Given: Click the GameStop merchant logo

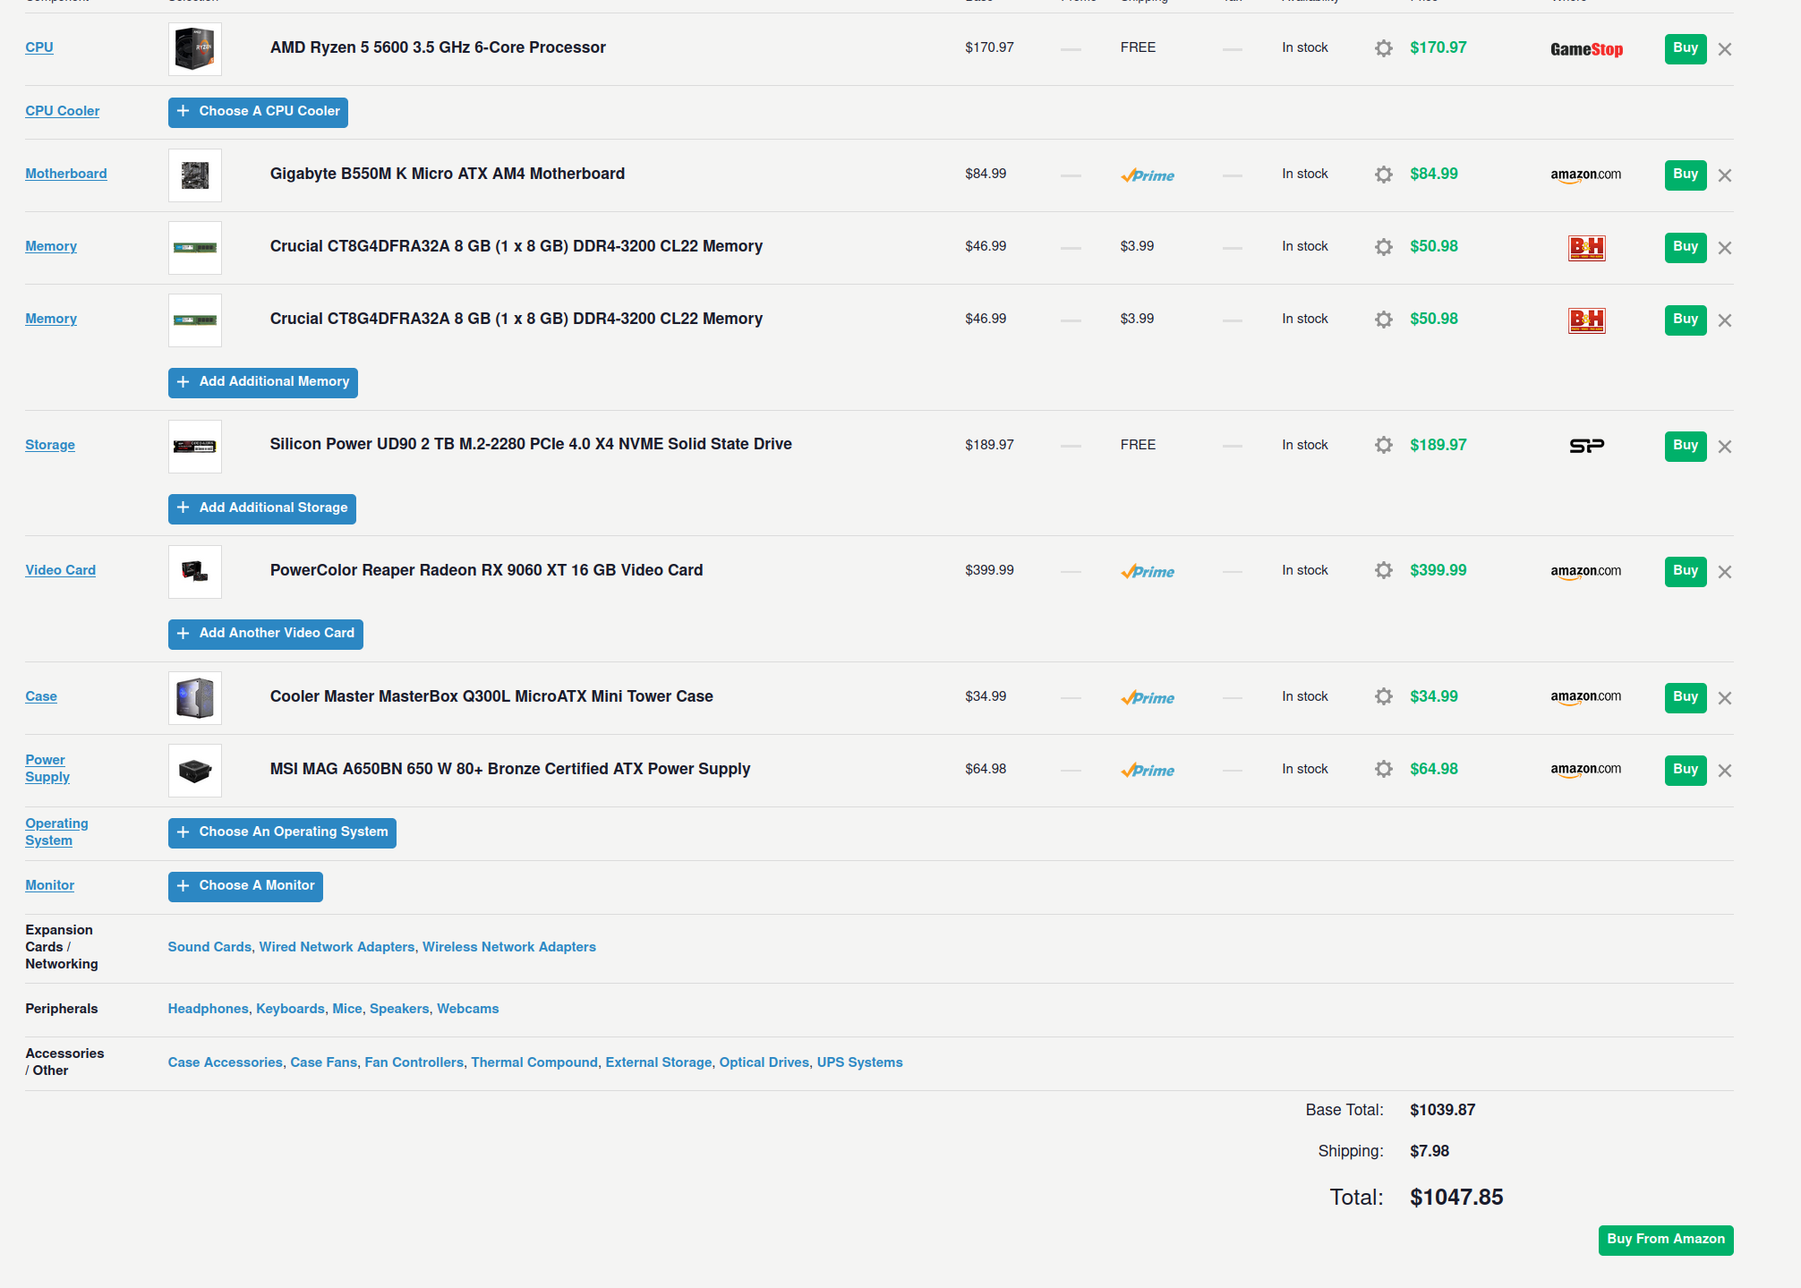Looking at the screenshot, I should (1586, 49).
